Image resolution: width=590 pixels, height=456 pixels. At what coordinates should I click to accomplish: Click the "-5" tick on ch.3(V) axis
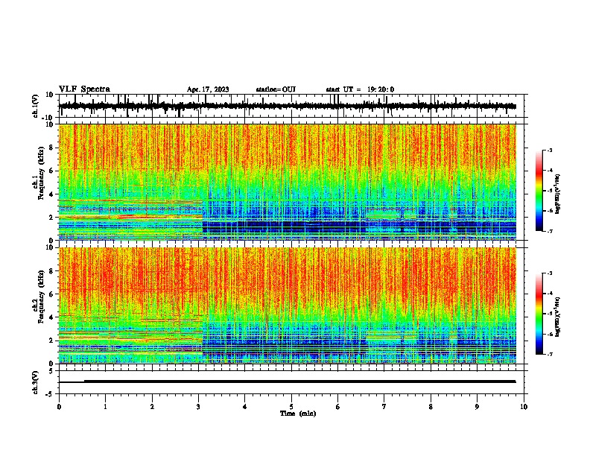point(51,394)
